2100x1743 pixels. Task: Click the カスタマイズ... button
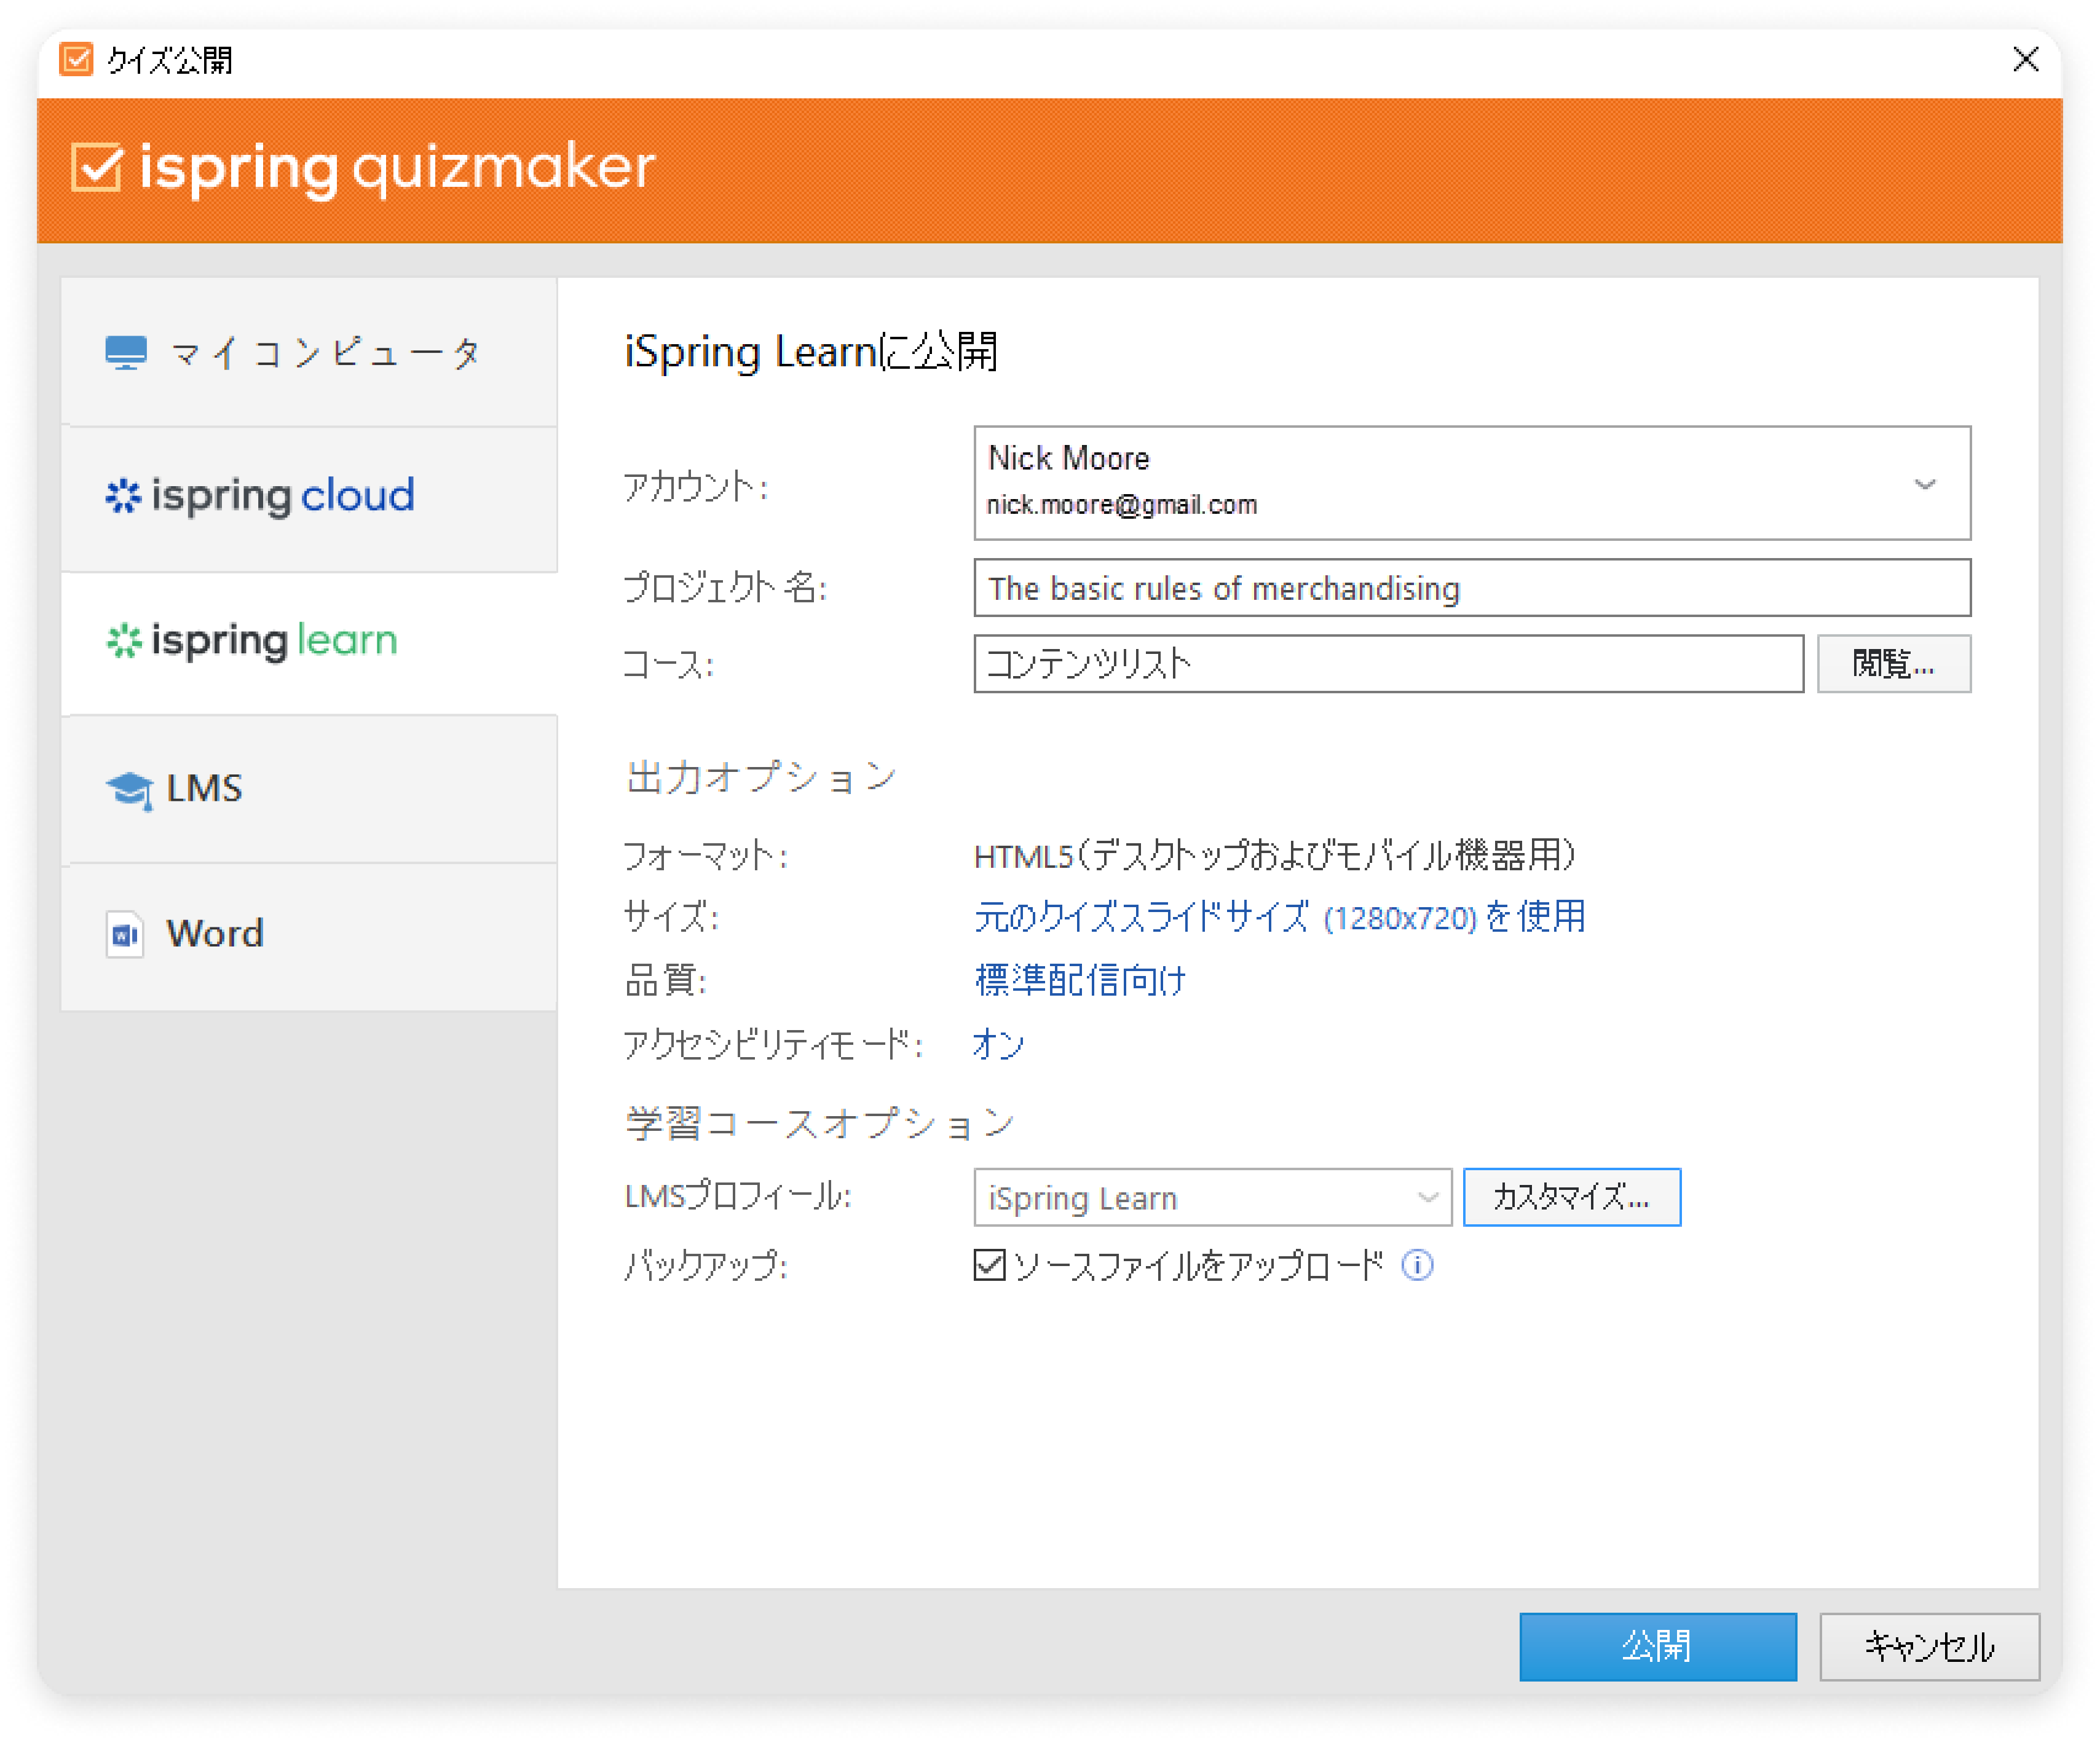point(1571,1197)
